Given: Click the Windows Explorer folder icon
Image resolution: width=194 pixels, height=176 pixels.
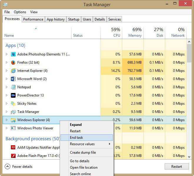Looking at the screenshot, I should coord(13,120).
